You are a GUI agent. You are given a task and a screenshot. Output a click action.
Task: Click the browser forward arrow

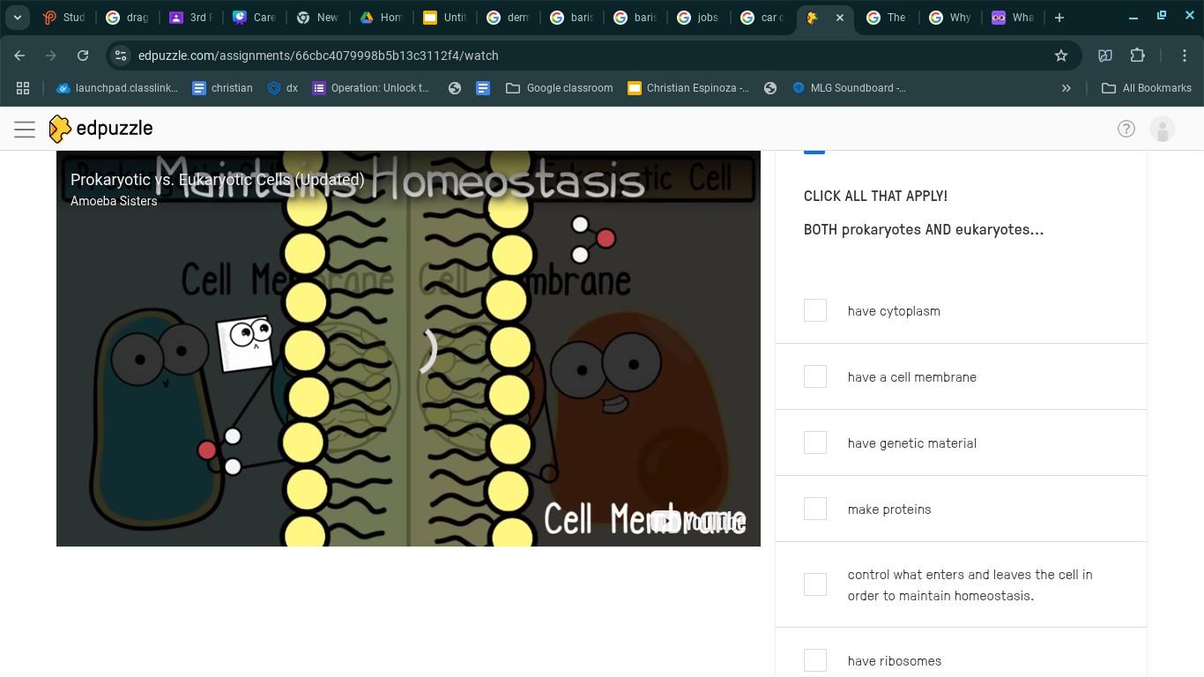pyautogui.click(x=51, y=56)
